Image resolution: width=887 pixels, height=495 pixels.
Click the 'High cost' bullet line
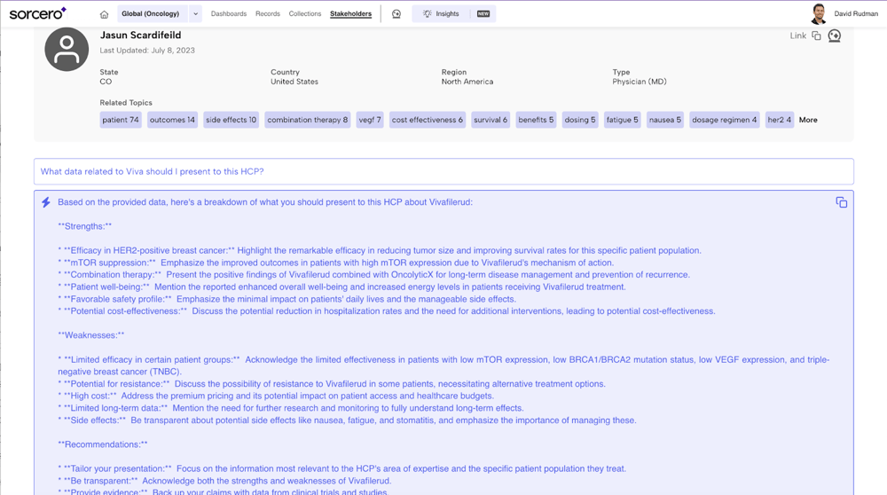pos(276,396)
